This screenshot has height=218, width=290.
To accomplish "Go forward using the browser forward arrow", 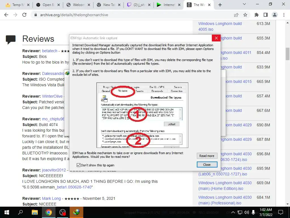I will tap(15, 15).
